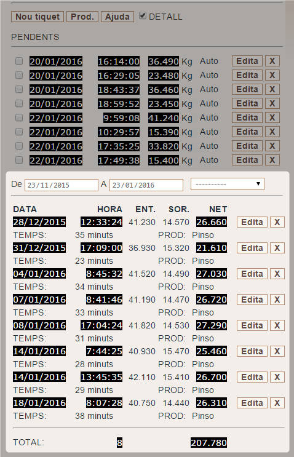Focus the A end date field
This screenshot has width=294, height=457.
(x=146, y=185)
